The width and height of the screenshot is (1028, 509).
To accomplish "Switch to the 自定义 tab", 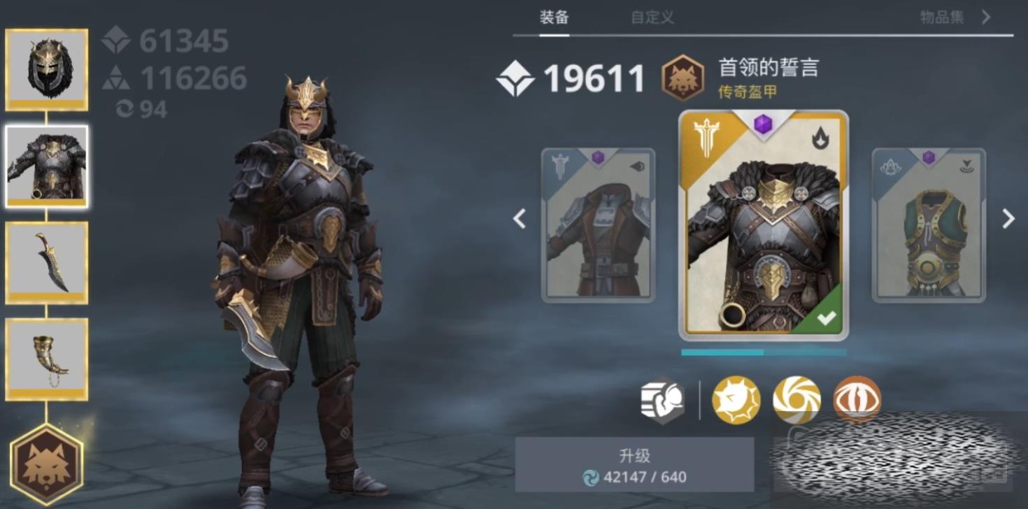I will pos(652,17).
